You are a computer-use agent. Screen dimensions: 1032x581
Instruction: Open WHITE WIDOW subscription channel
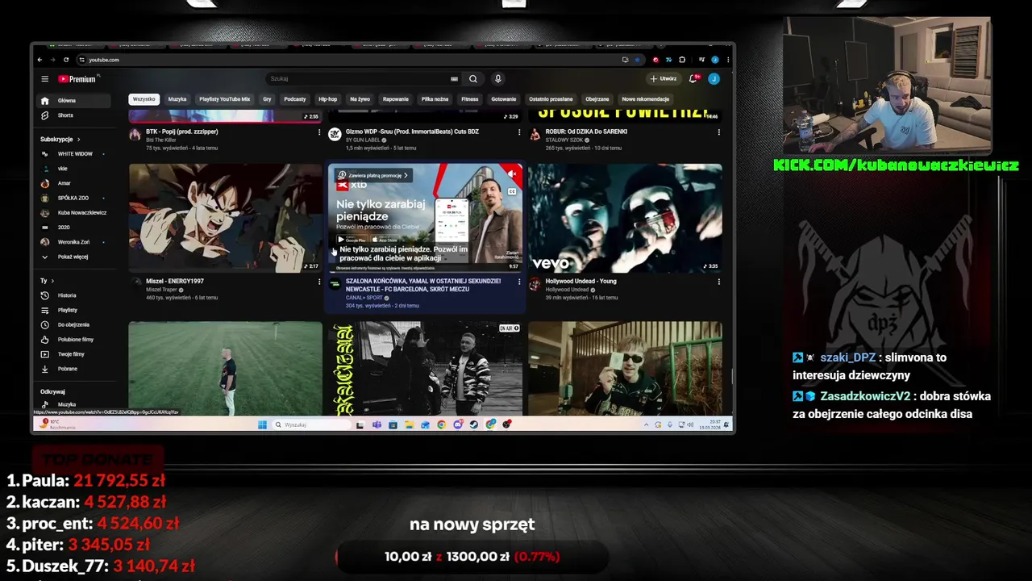click(73, 153)
